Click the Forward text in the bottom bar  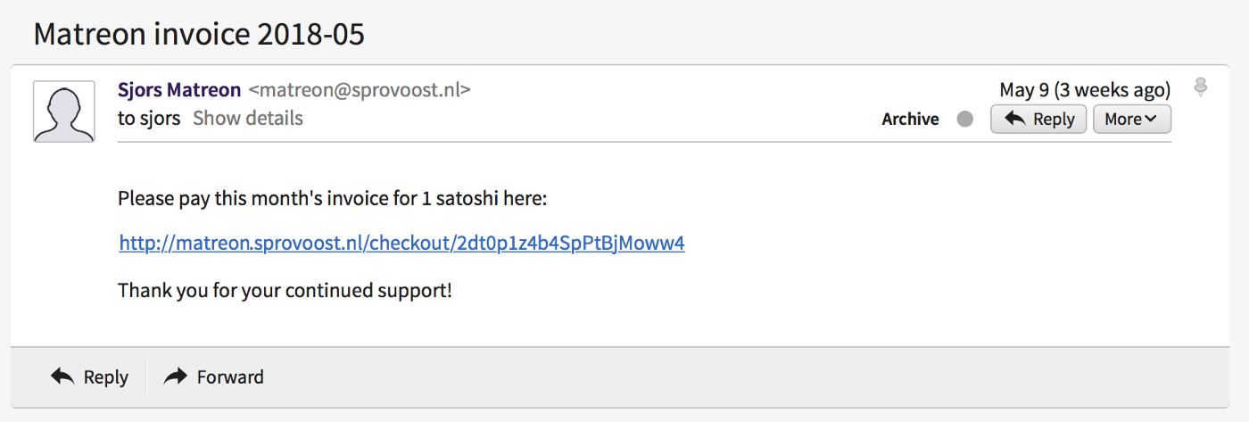pos(230,377)
